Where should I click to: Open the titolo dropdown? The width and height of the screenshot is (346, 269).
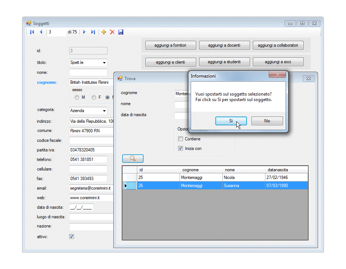(x=104, y=62)
